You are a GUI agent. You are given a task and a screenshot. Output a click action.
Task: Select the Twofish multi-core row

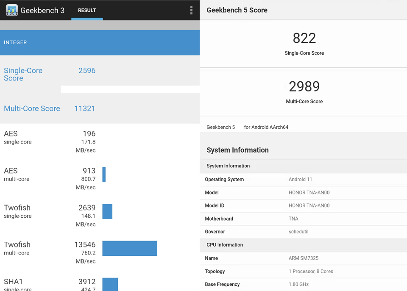pos(100,253)
